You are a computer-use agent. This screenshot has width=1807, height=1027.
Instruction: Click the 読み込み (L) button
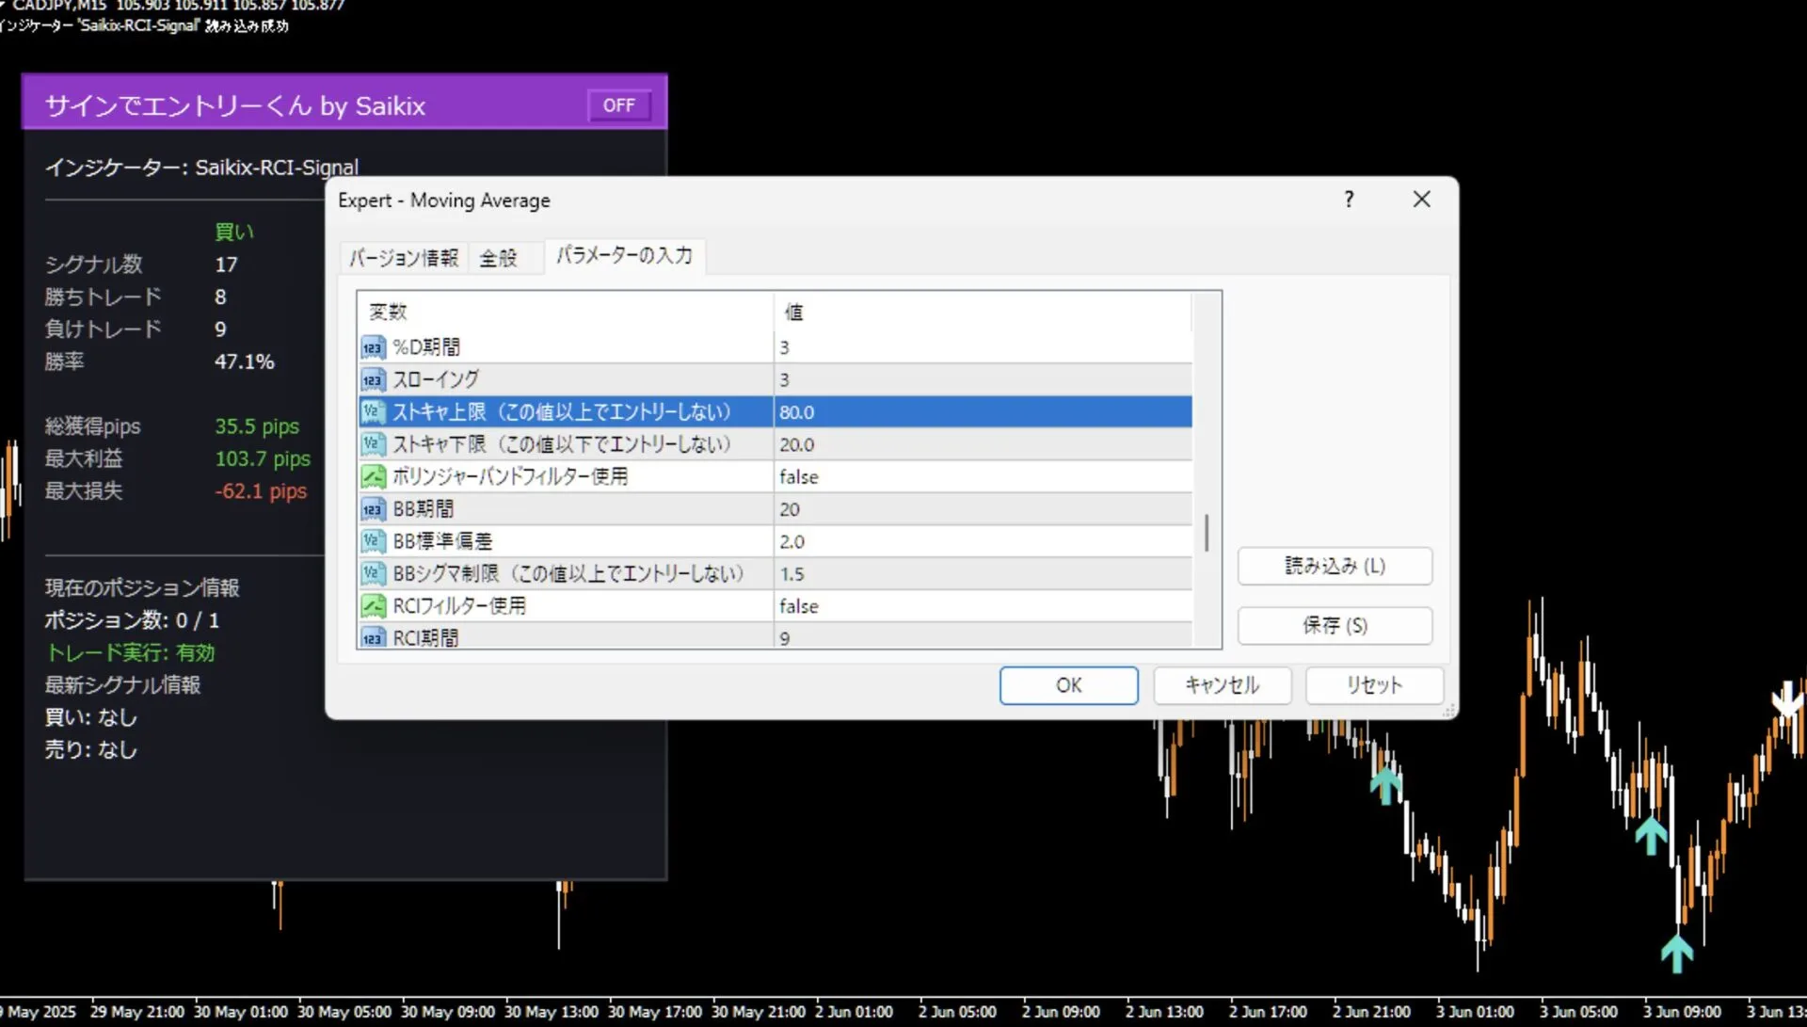coord(1334,565)
